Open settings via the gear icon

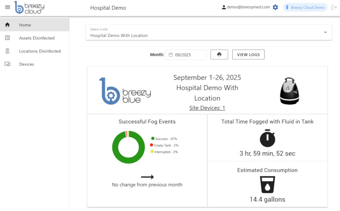275,7
